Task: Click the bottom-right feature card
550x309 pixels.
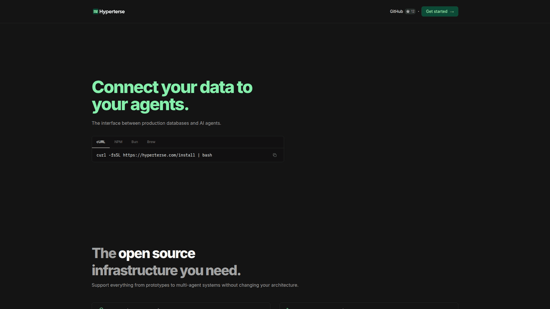Action: (368, 307)
